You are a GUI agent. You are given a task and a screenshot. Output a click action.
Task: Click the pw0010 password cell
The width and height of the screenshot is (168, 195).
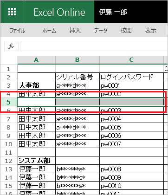[x=131, y=186]
